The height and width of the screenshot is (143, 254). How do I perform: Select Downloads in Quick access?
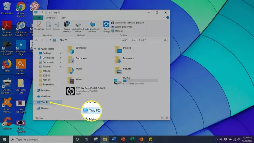pyautogui.click(x=48, y=58)
